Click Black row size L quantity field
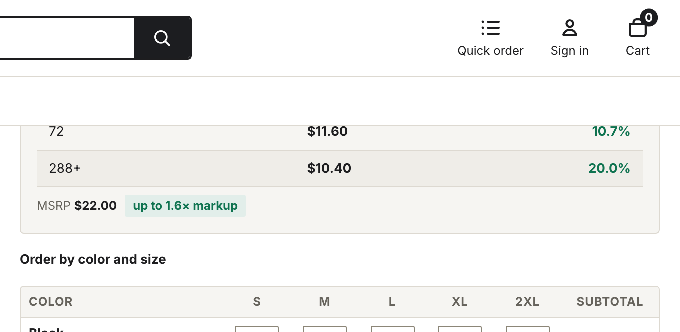Image resolution: width=680 pixels, height=332 pixels. click(393, 329)
